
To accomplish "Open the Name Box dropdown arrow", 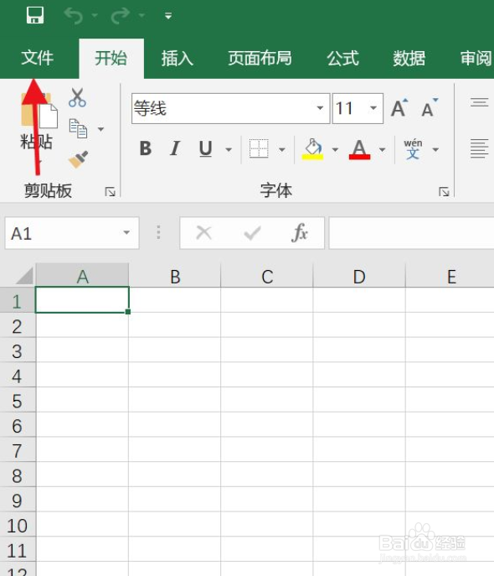I will (x=126, y=232).
